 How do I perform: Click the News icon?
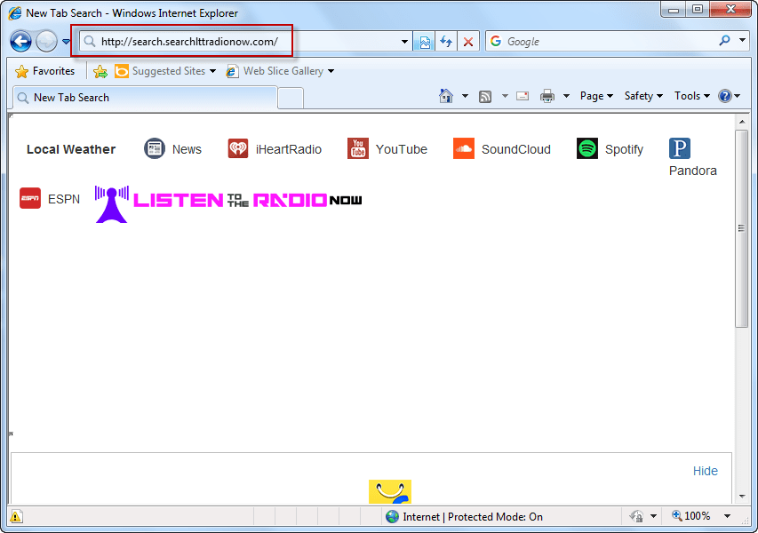pos(155,148)
